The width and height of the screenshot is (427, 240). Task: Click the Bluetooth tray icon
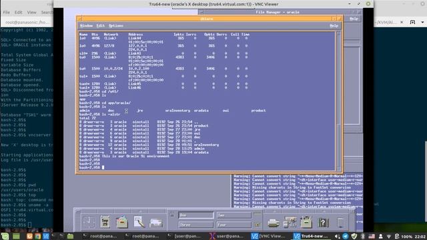tap(362, 236)
